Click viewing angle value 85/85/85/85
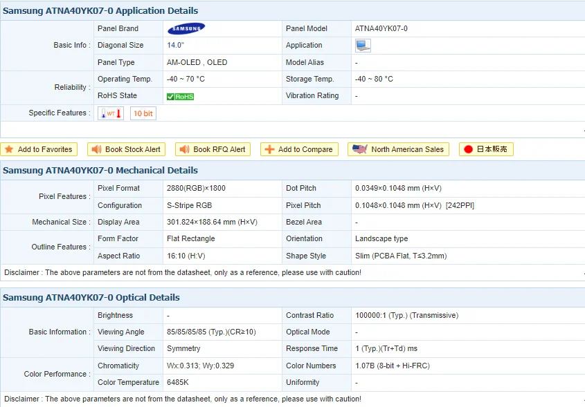The height and width of the screenshot is (407, 585). [x=212, y=332]
